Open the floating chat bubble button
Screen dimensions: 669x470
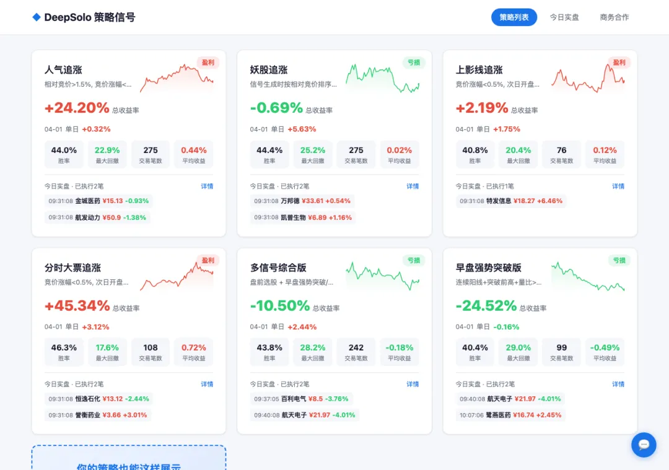point(644,445)
